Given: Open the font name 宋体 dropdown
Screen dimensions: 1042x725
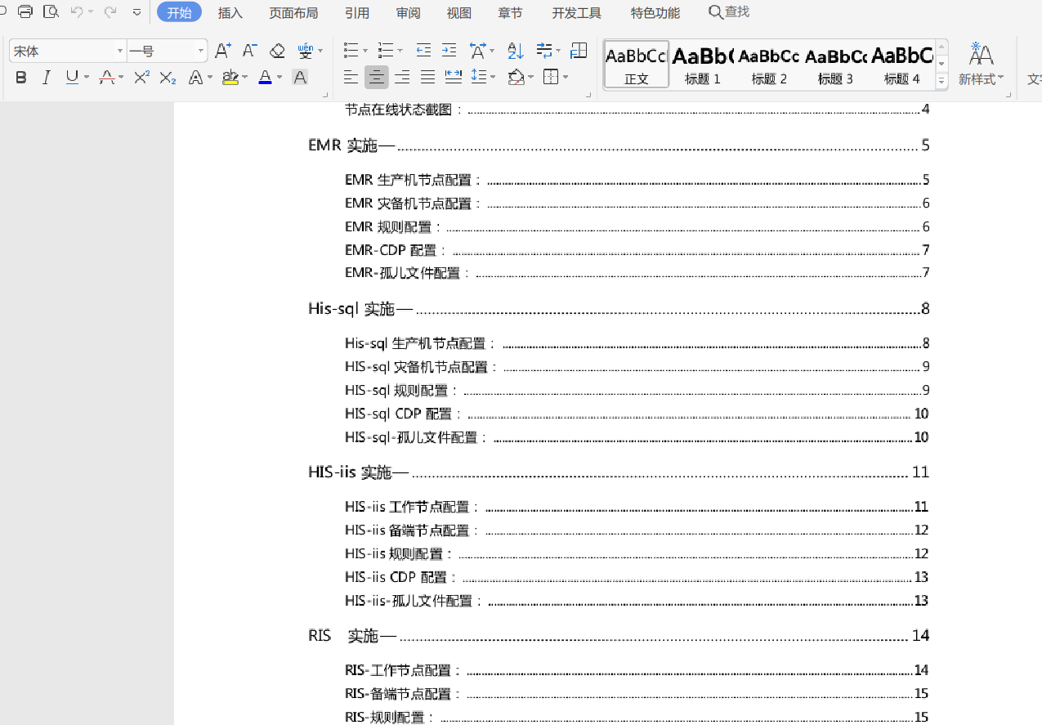Looking at the screenshot, I should point(119,51).
